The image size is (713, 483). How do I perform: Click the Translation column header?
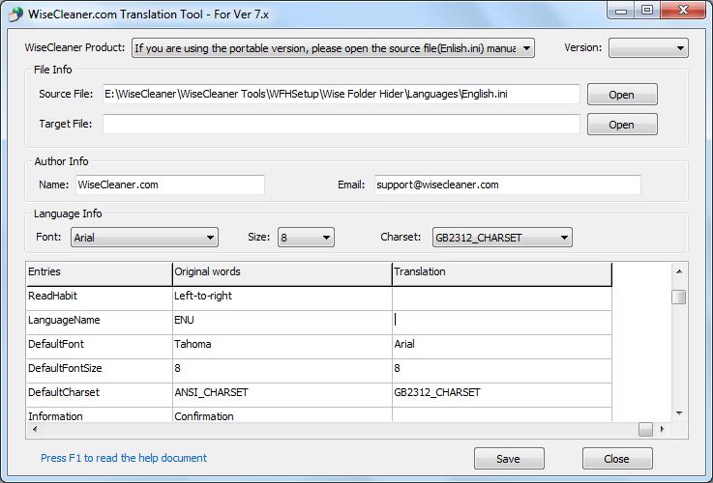(x=502, y=273)
